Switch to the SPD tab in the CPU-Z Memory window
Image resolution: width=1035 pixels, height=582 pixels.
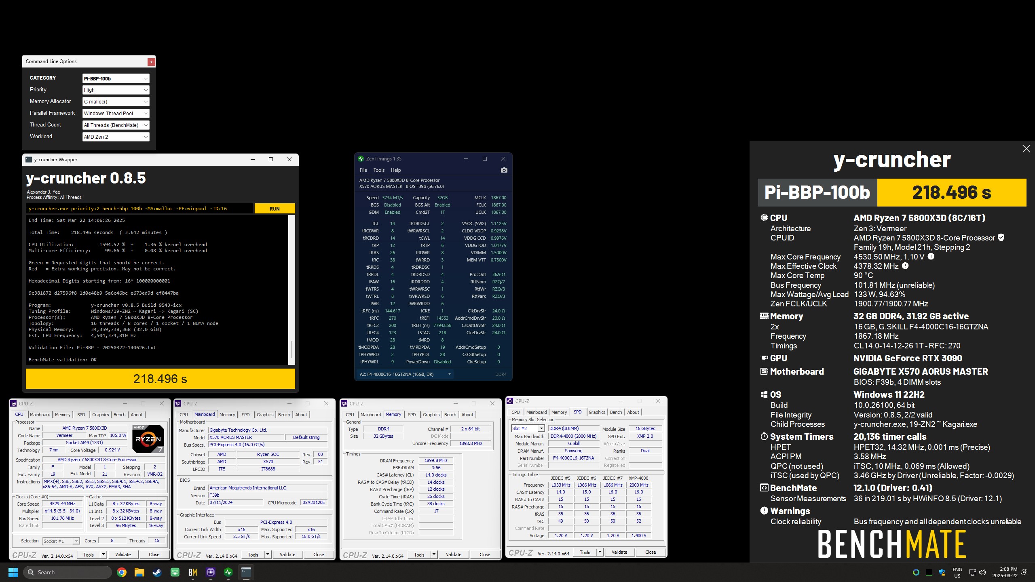click(412, 415)
